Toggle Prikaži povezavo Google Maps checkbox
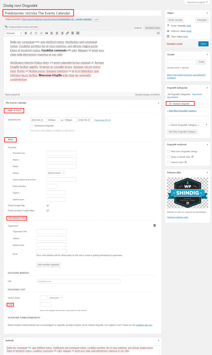Screen dimensions: 212x355 click(47, 210)
